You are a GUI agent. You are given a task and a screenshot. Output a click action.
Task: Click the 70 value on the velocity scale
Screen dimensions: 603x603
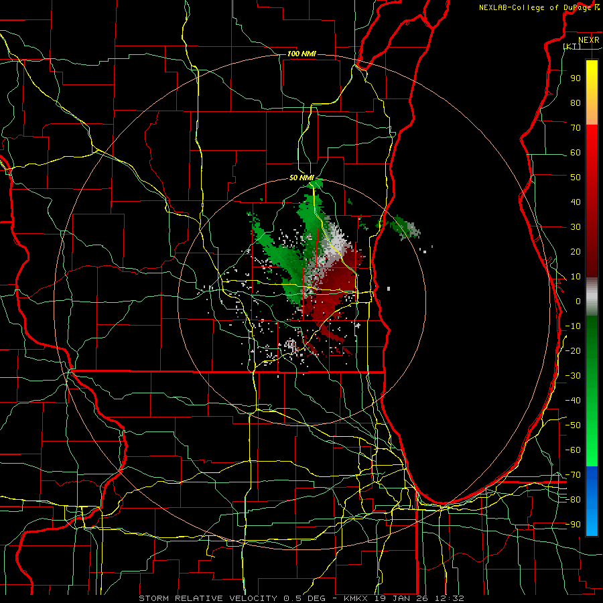pos(576,128)
